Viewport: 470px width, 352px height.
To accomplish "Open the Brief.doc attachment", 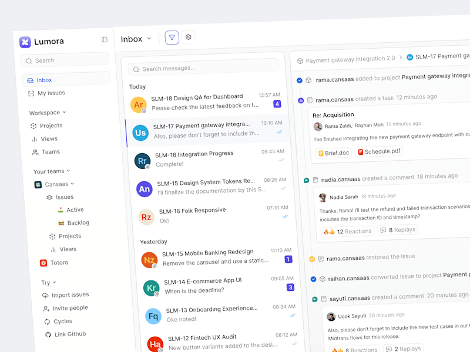I will coord(334,153).
